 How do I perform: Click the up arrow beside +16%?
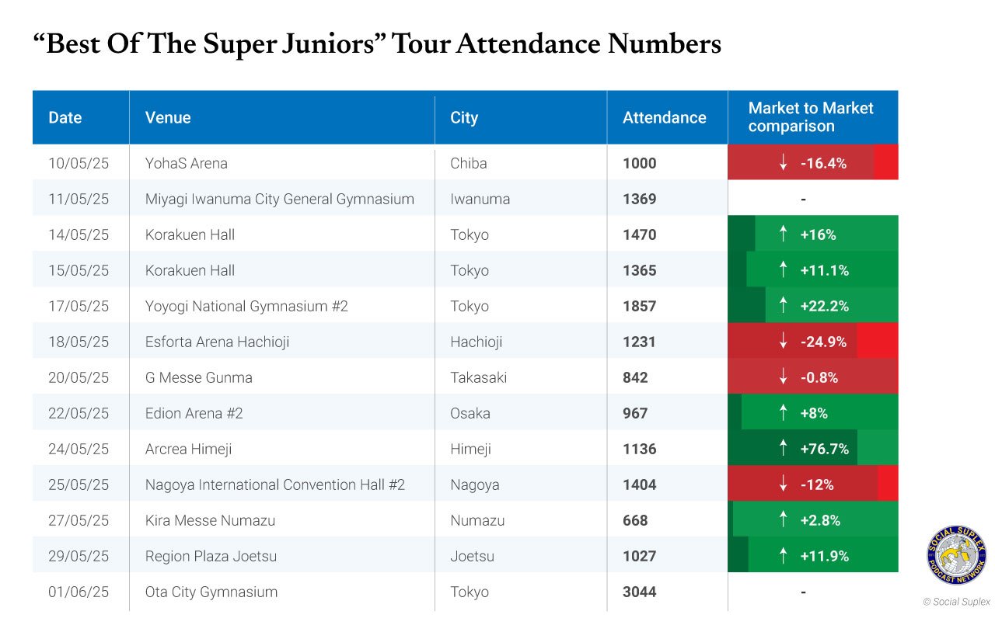click(x=784, y=234)
